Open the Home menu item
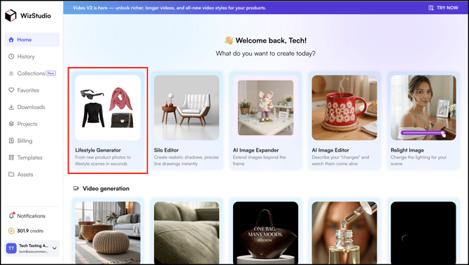Image resolution: width=469 pixels, height=265 pixels. pyautogui.click(x=31, y=39)
